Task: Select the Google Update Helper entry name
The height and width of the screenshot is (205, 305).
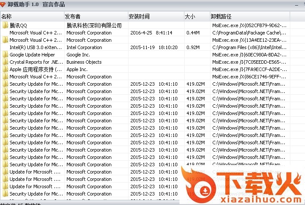Action: 32,55
